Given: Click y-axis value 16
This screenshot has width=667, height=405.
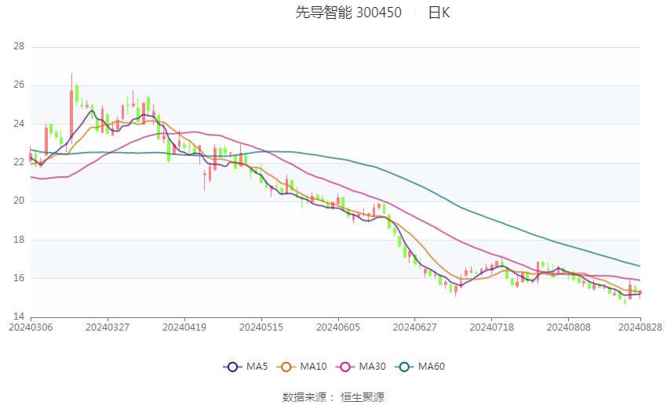Looking at the screenshot, I should click(x=19, y=278).
